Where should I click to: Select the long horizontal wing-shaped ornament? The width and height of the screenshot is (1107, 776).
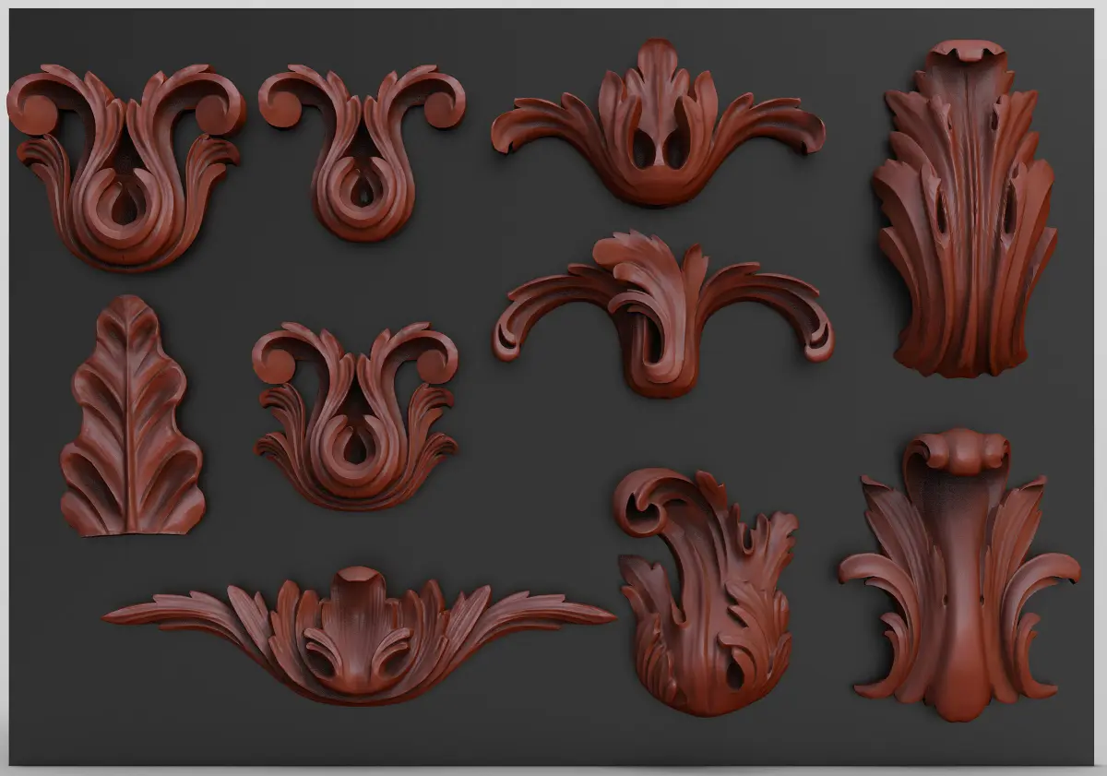tap(358, 636)
